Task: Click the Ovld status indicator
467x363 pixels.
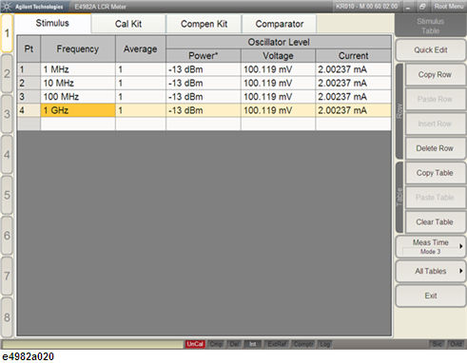Action: click(x=456, y=344)
